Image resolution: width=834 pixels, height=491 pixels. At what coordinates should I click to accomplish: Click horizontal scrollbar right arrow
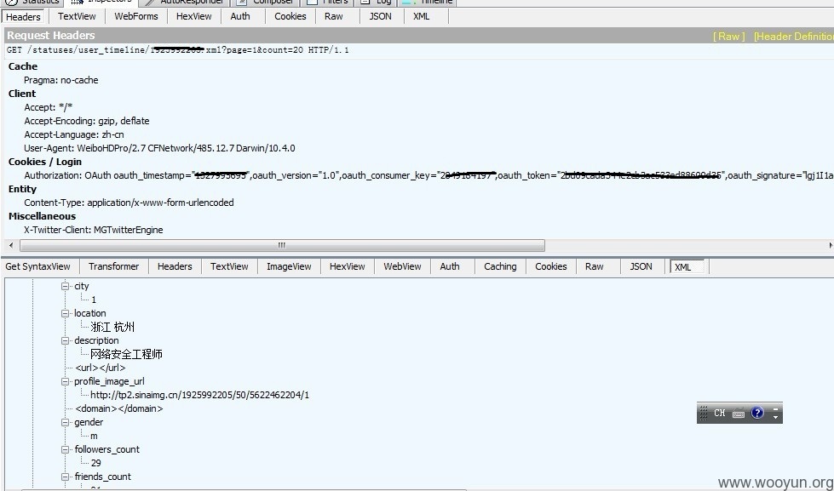[831, 245]
